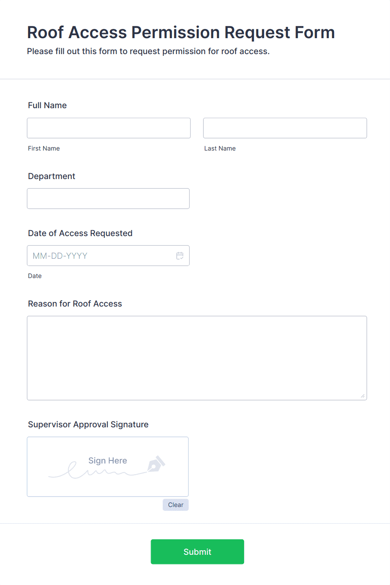Click the Last Name input field
Screen dimensions: 390x585
[x=285, y=128]
